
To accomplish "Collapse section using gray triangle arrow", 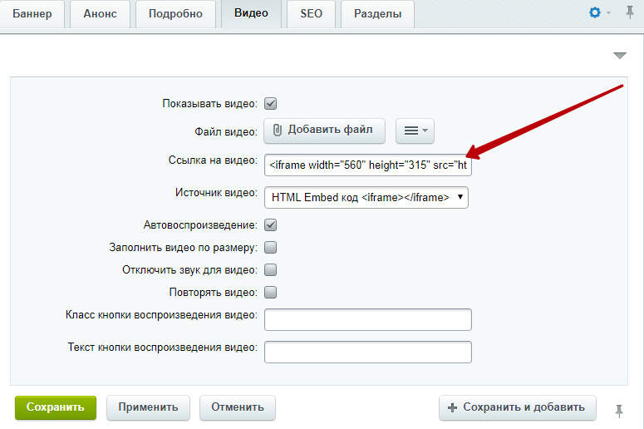I will tap(619, 56).
